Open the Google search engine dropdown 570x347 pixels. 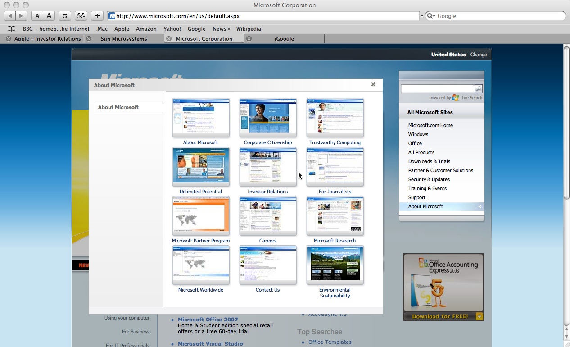430,16
